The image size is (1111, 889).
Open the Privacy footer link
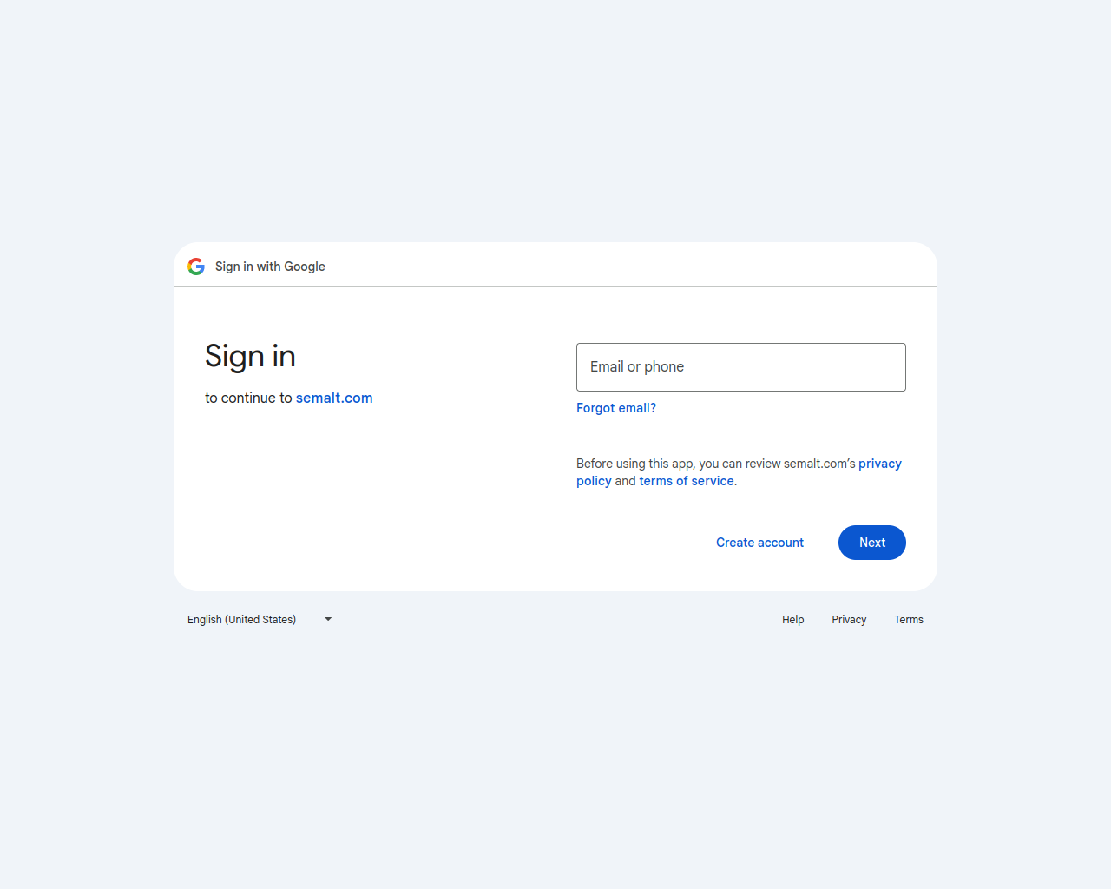tap(849, 620)
